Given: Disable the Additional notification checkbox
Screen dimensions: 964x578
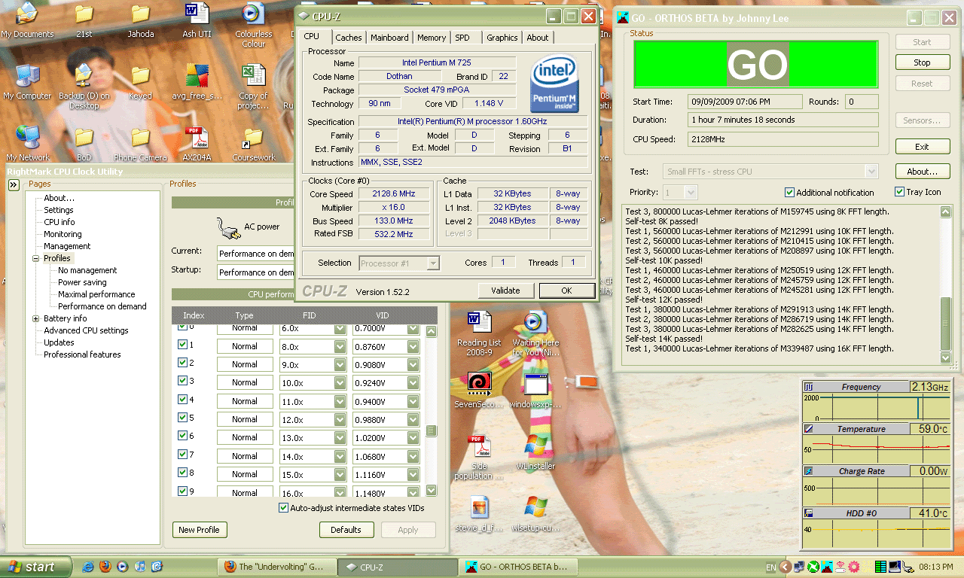Looking at the screenshot, I should pos(789,193).
